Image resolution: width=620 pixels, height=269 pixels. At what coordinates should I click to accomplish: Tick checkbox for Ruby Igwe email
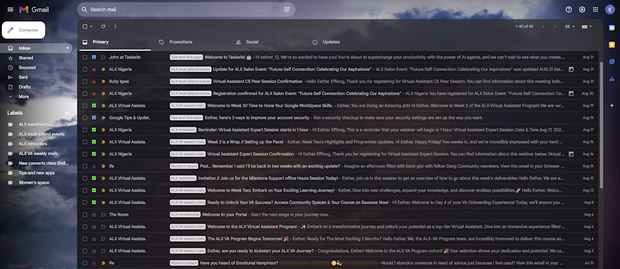tap(85, 82)
